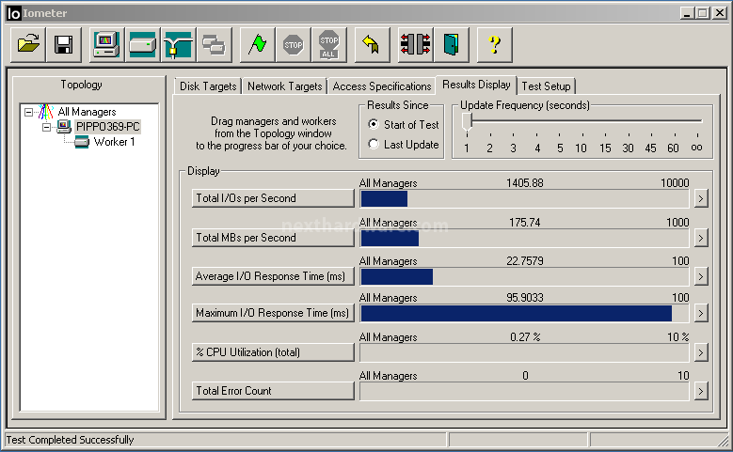733x452 pixels.
Task: Disconnect selected manager icon
Action: pyautogui.click(x=415, y=45)
